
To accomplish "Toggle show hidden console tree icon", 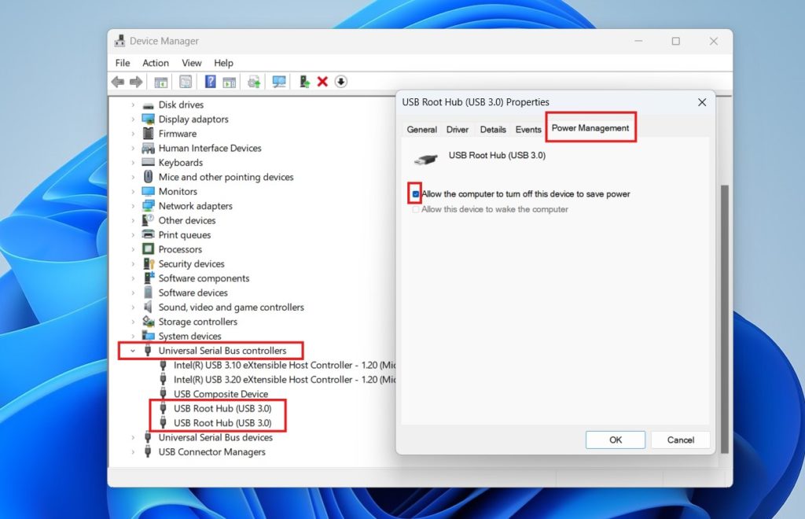I will [161, 81].
